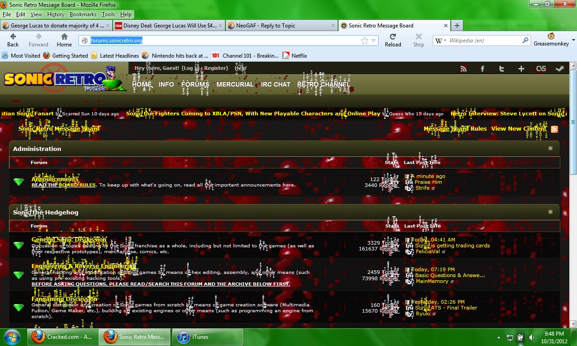Click emerald icon beside Engineering & Reverse Engineering

click(x=18, y=275)
